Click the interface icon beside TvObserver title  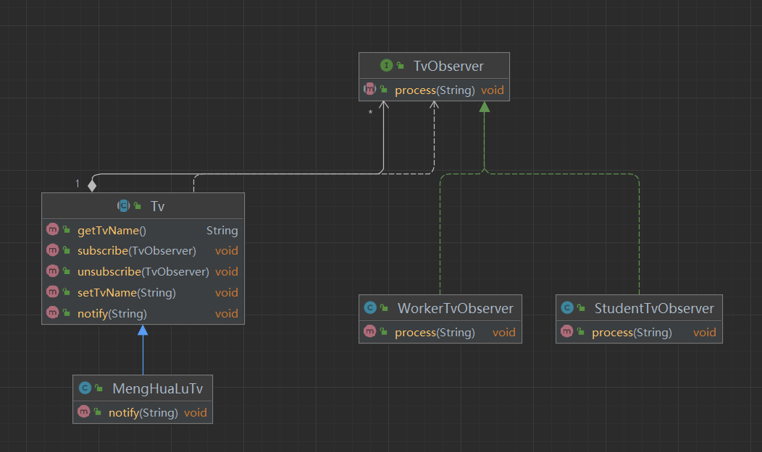[386, 66]
